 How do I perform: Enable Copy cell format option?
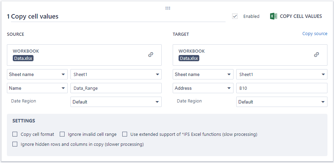(x=15, y=134)
